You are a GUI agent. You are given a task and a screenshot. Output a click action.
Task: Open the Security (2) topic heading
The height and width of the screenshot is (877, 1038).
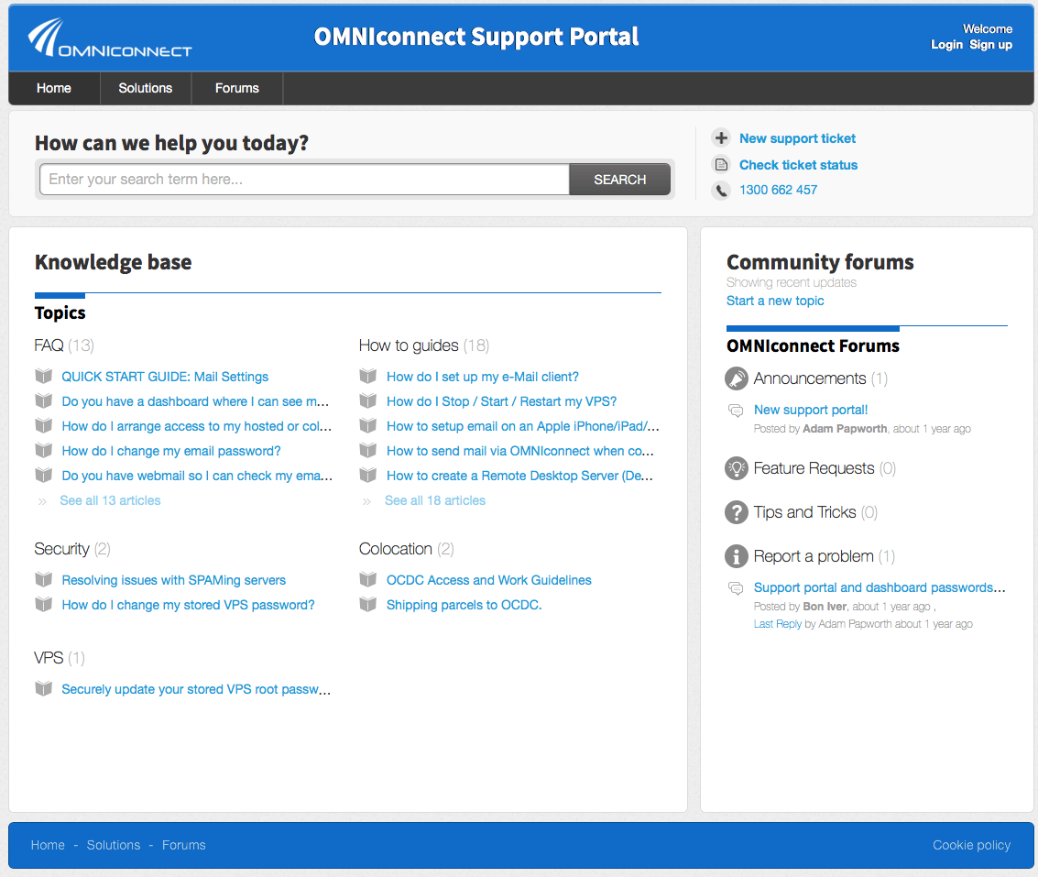(x=72, y=549)
